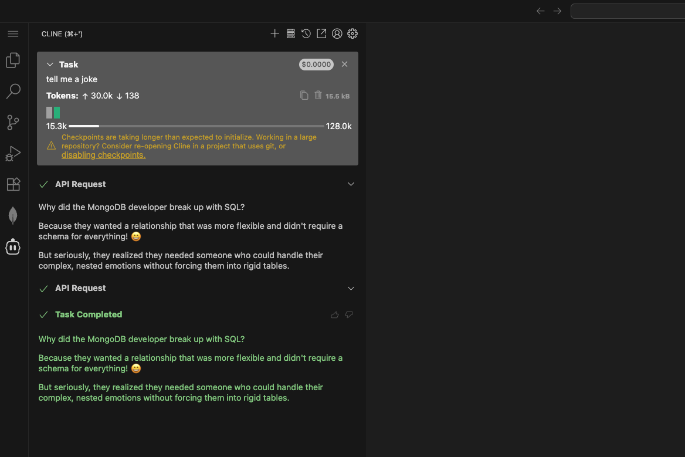Open the MongoDB leaf icon panel
Screen dimensions: 685x457
(13, 215)
